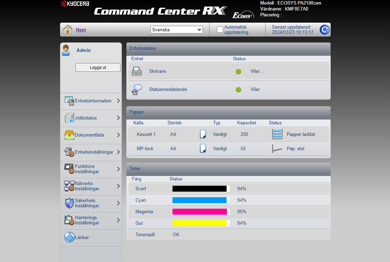Viewport: 390px width, 262px height.
Task: Click the blue refresh icon
Action: [x=324, y=30]
